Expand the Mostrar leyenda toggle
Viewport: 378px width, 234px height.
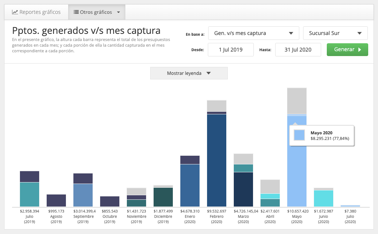click(189, 73)
